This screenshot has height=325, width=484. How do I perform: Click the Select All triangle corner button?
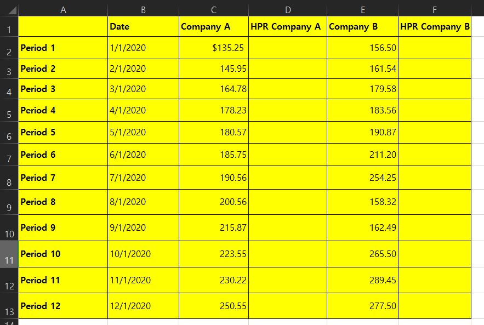click(9, 9)
